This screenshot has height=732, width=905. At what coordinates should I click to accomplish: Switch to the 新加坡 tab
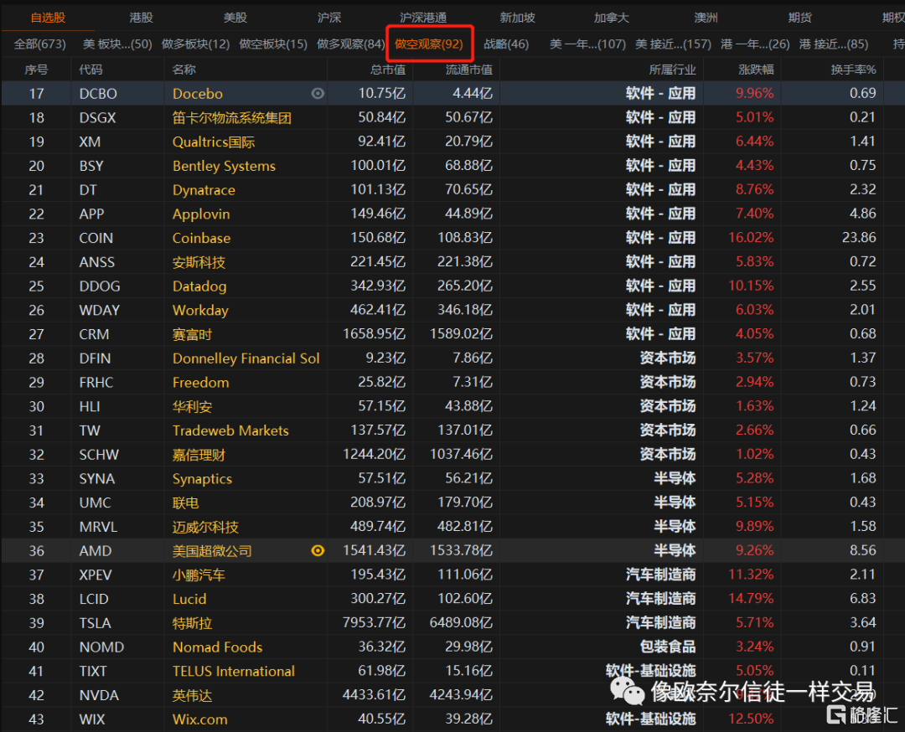tap(518, 18)
